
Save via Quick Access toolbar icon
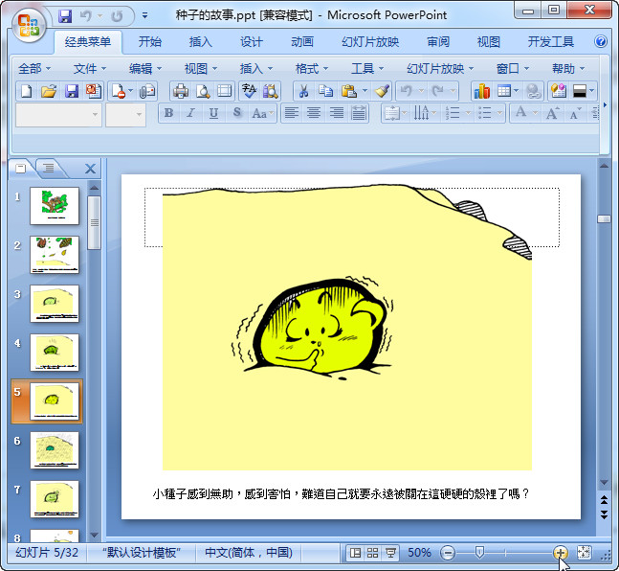pyautogui.click(x=65, y=16)
